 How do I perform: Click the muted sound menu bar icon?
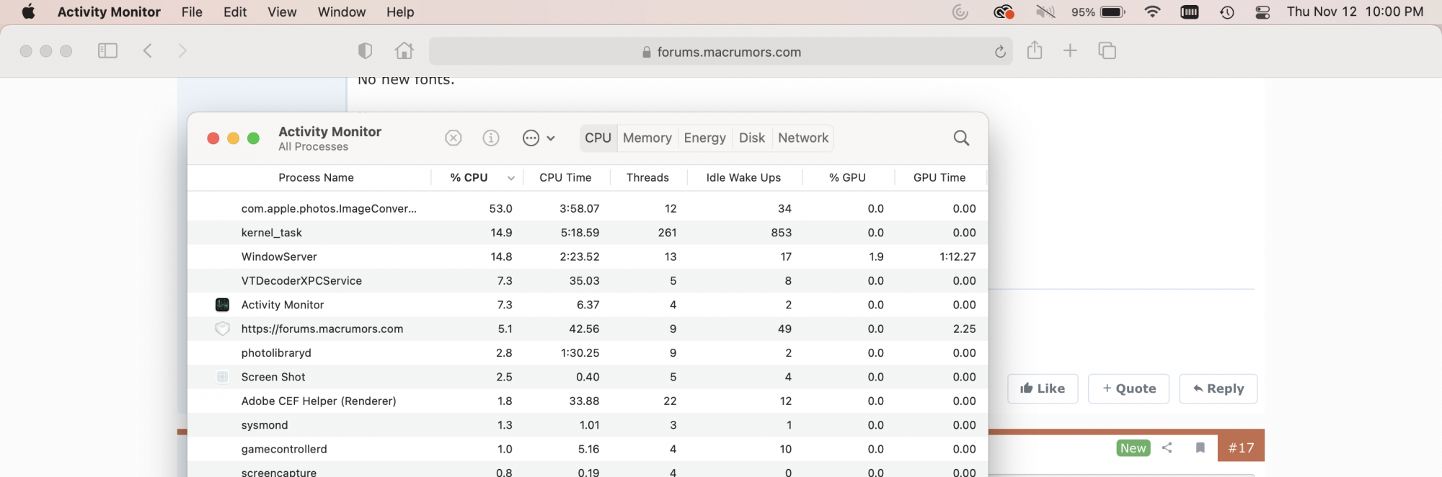(x=1045, y=12)
